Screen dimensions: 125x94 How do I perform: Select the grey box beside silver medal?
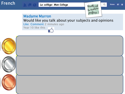click(x=69, y=65)
